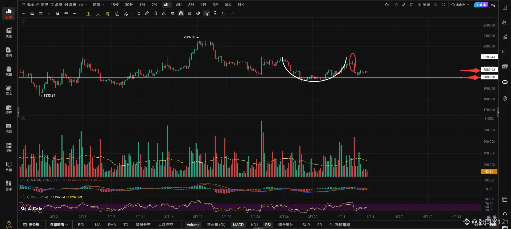Undo the last drawing action
This screenshot has width=511, height=229.
point(224,13)
